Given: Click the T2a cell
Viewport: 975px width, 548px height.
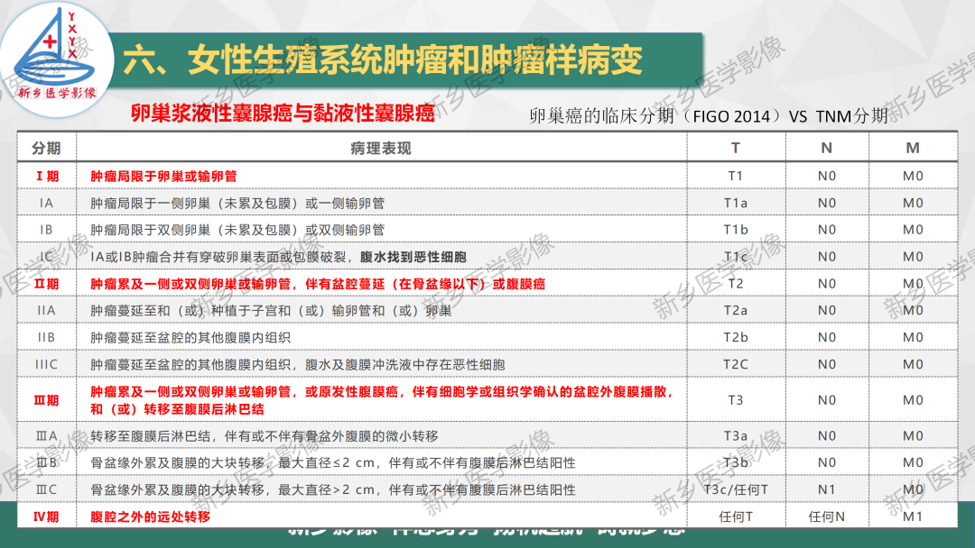Looking at the screenshot, I should click(x=736, y=310).
